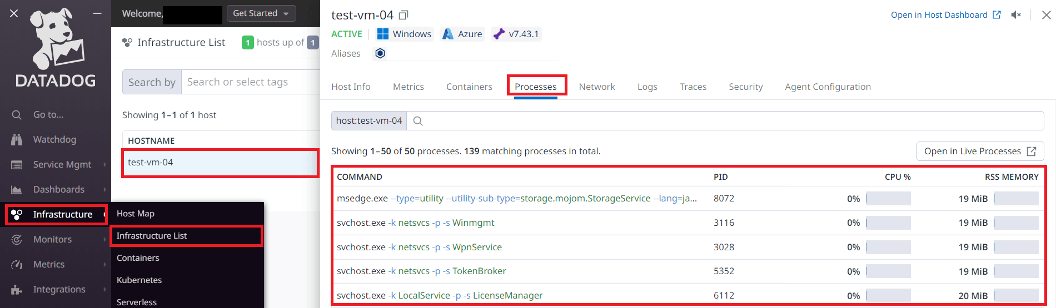1056x308 pixels.
Task: Select the svchost.exe WpnService process row
Action: [688, 248]
